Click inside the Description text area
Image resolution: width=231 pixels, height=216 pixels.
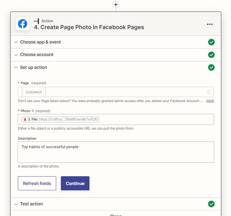tap(116, 152)
